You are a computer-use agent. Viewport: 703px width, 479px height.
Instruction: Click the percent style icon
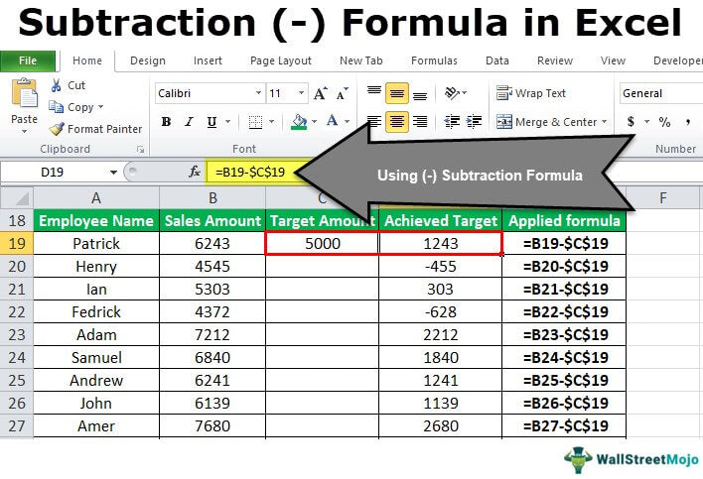coord(663,122)
